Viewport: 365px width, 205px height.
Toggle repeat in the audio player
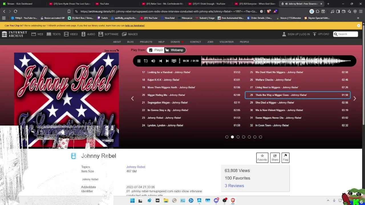pos(146,61)
